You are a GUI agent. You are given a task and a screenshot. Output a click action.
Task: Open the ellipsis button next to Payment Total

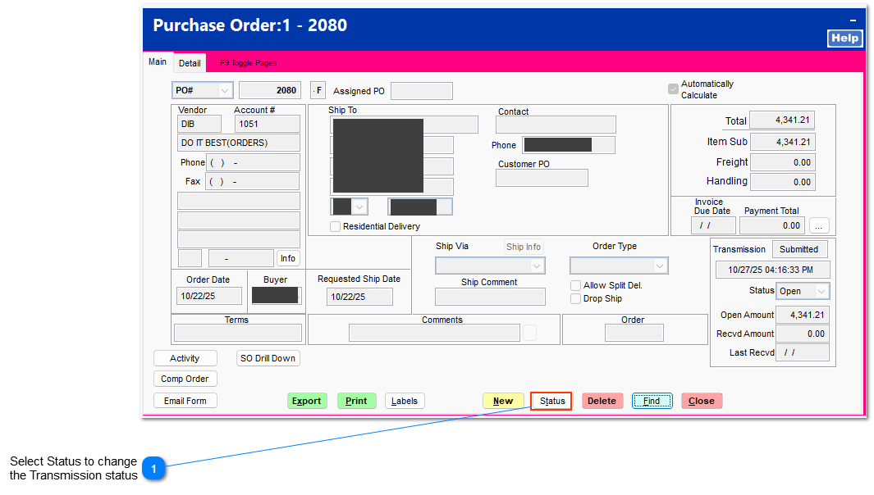click(x=818, y=225)
